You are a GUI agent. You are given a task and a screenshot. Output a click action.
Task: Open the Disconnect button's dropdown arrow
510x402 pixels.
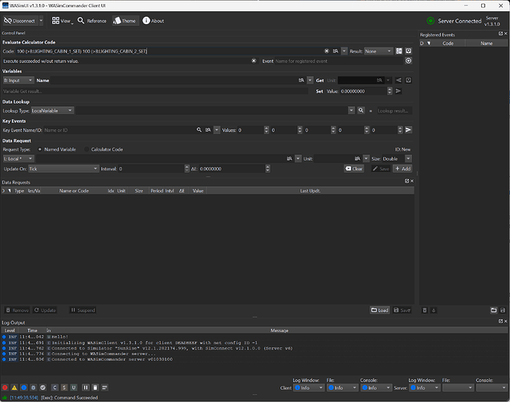point(41,21)
